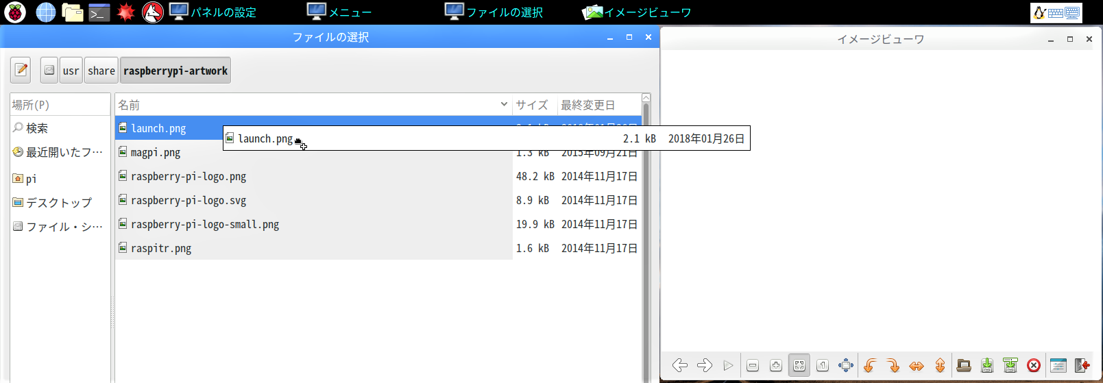Viewport: 1103px width, 383px height.
Task: Sort files by サイズ column
Action: coord(535,105)
